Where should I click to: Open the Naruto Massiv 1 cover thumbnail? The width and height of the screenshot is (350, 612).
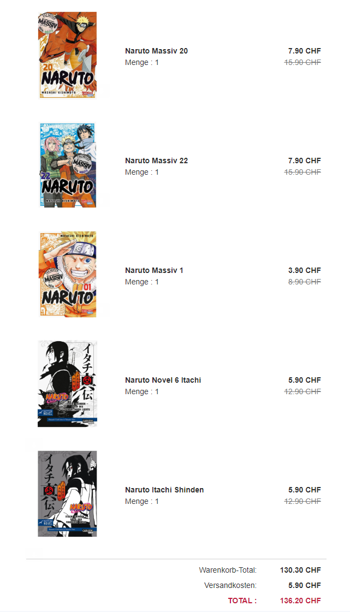click(67, 274)
